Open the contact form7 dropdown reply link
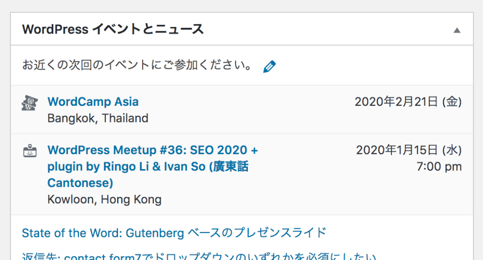Screen dimensions: 483x260 [198, 257]
